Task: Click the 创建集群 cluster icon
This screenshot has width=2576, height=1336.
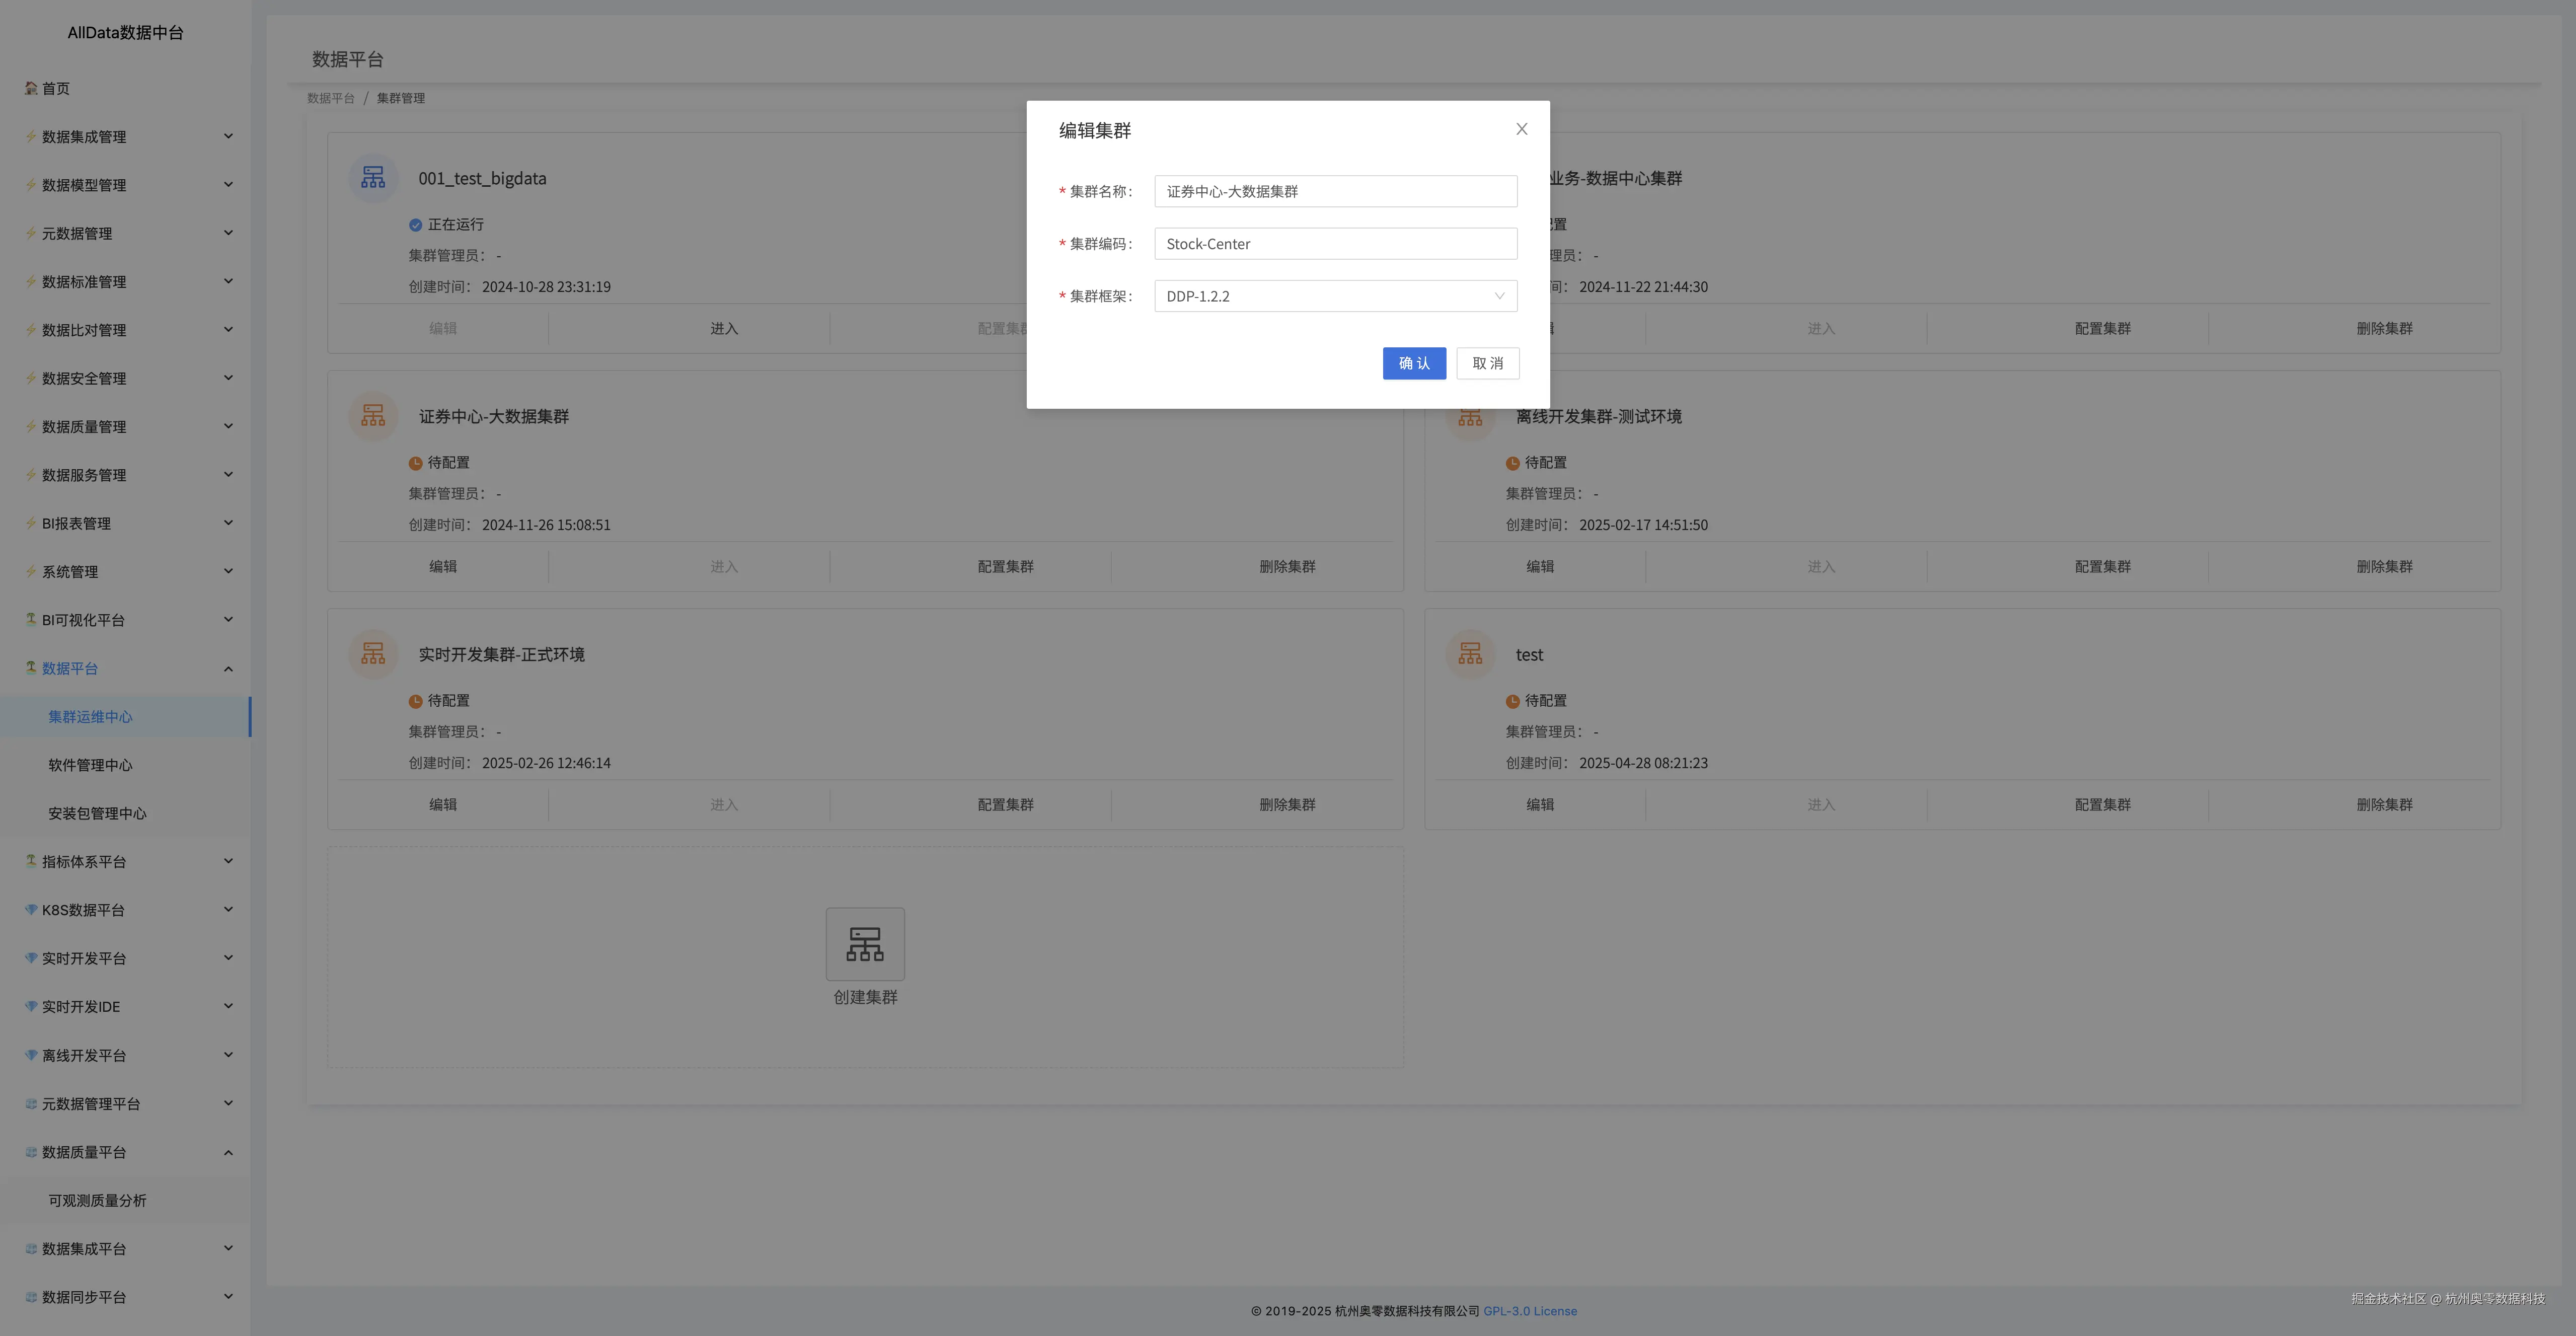Action: (865, 944)
